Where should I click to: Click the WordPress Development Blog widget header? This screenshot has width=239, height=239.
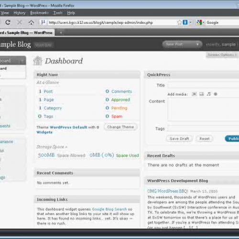coord(192,181)
